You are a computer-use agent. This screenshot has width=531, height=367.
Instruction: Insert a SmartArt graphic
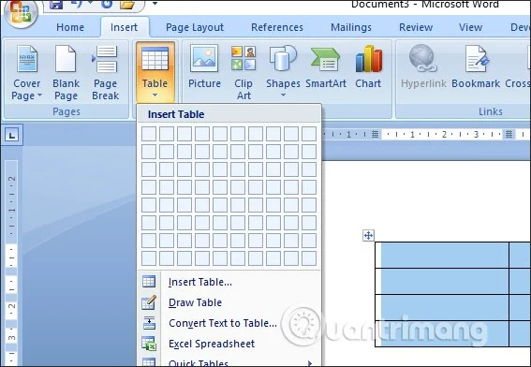tap(326, 67)
